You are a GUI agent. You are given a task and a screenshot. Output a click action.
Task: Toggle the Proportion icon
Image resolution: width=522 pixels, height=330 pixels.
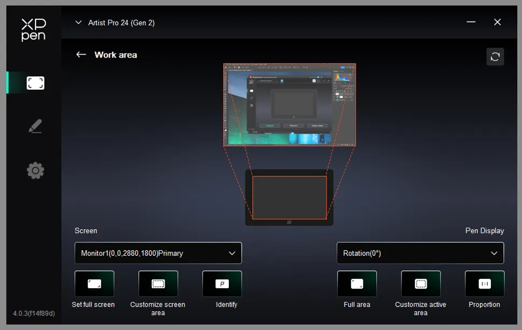(x=484, y=284)
